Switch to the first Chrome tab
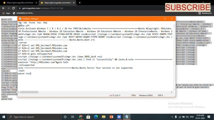This screenshot has height=120, width=214. click(x=20, y=3)
